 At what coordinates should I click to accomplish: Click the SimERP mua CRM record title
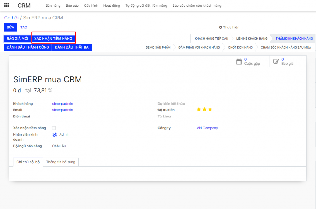pos(47,79)
